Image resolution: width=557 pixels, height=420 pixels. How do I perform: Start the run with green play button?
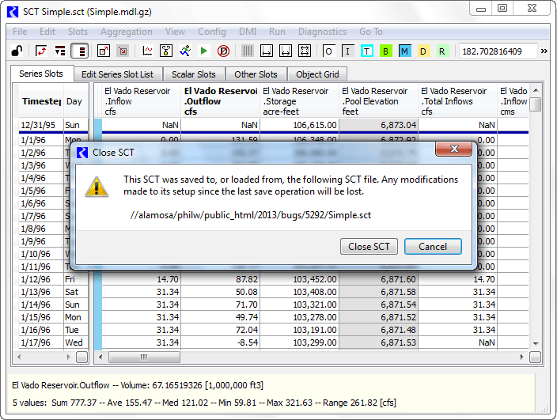point(204,51)
